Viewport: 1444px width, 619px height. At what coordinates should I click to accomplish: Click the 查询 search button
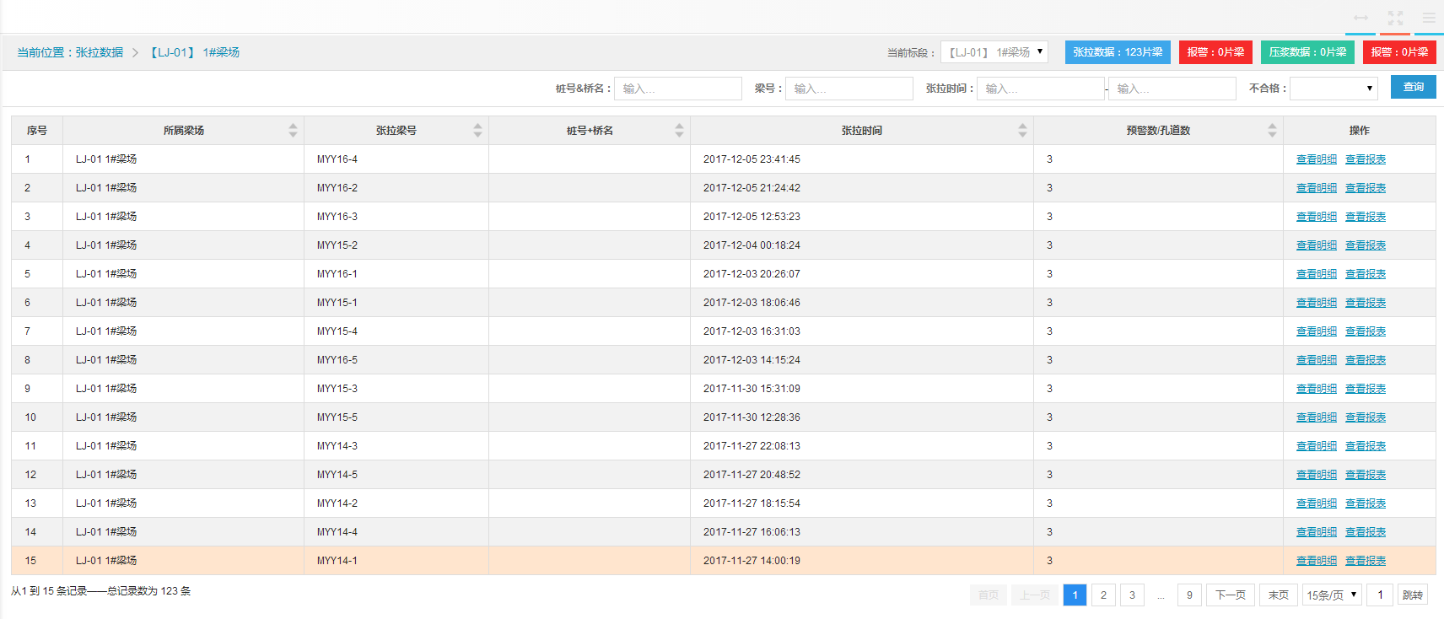(x=1413, y=88)
